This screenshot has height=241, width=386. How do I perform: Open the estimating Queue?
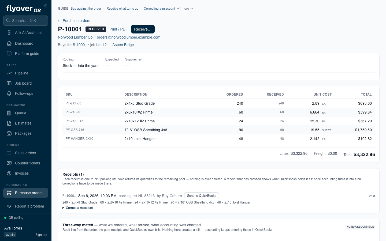(26, 113)
